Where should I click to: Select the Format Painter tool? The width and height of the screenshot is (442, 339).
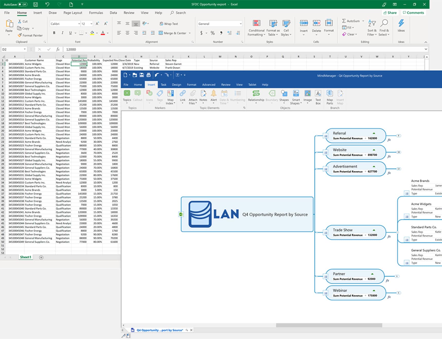(30, 35)
